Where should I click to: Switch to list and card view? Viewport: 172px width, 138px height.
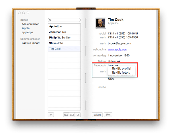[72, 115]
